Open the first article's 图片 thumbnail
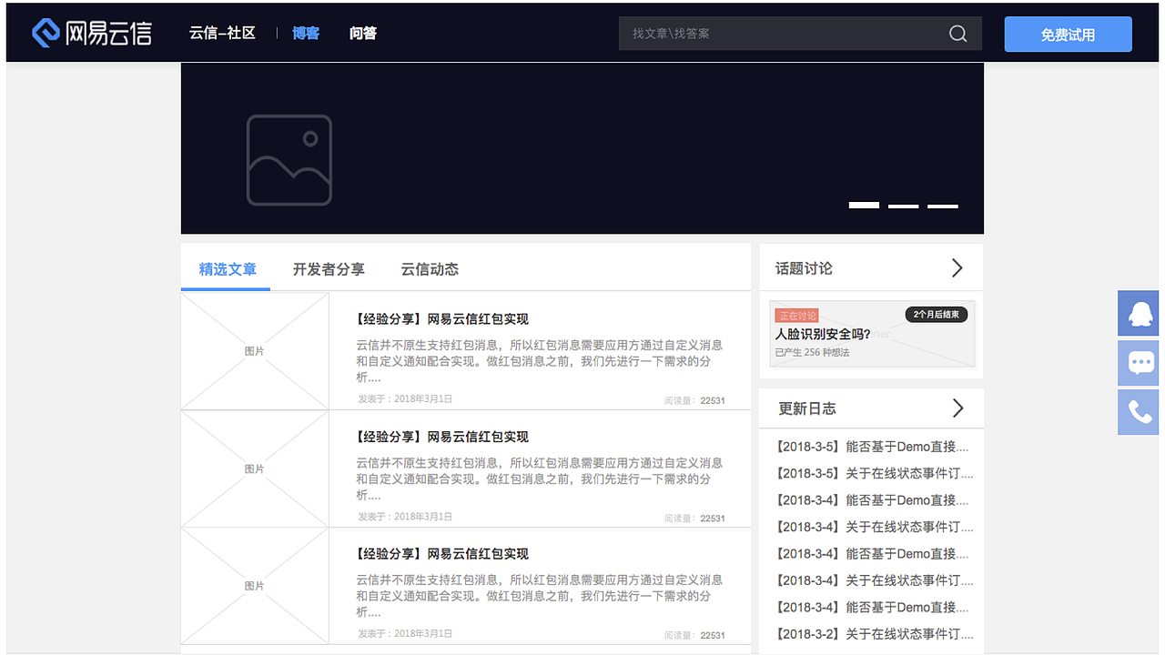 255,351
